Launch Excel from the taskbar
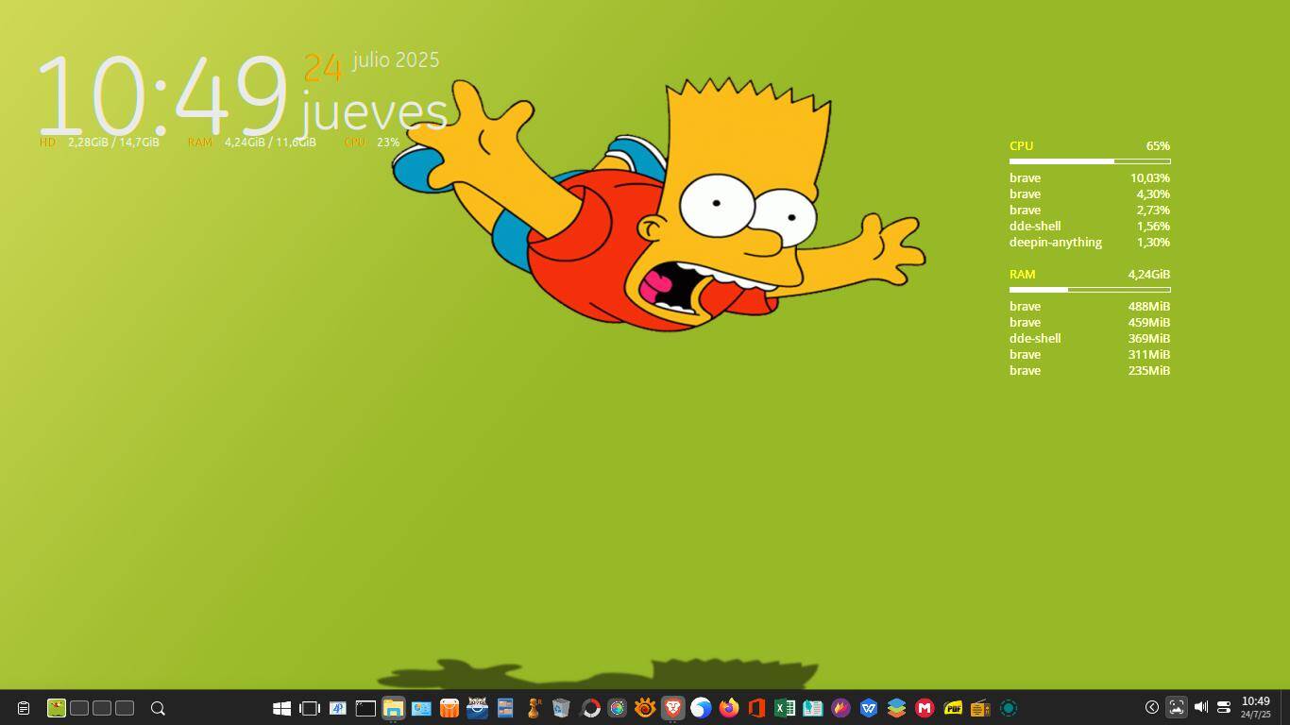 785,708
